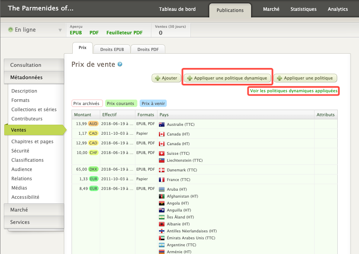
Task: Click the AUD currency badge
Action: [93, 124]
